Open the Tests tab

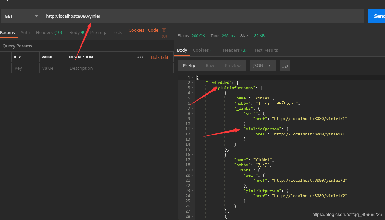[x=117, y=32]
